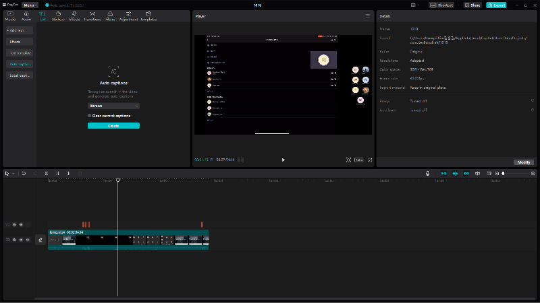Viewport: 540px width, 303px height.
Task: Zoom out the timeline
Action: click(497, 174)
